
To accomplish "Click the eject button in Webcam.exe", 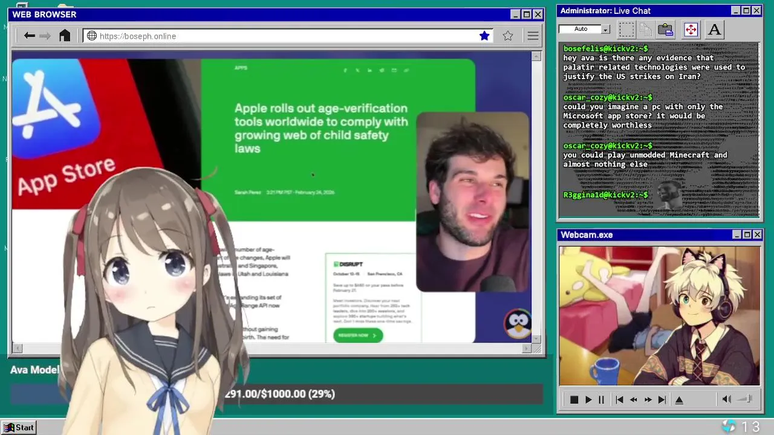I will tap(679, 399).
